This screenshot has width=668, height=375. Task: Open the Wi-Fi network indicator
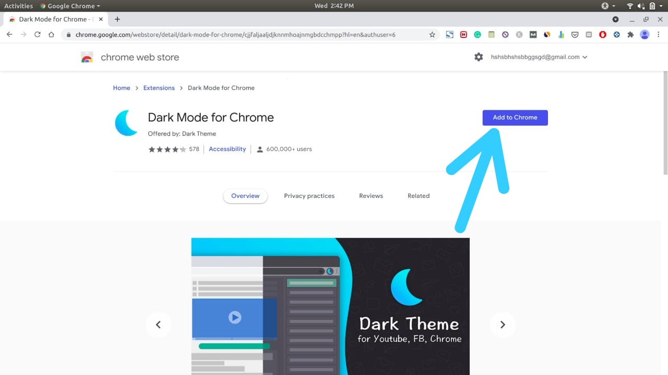[x=630, y=6]
